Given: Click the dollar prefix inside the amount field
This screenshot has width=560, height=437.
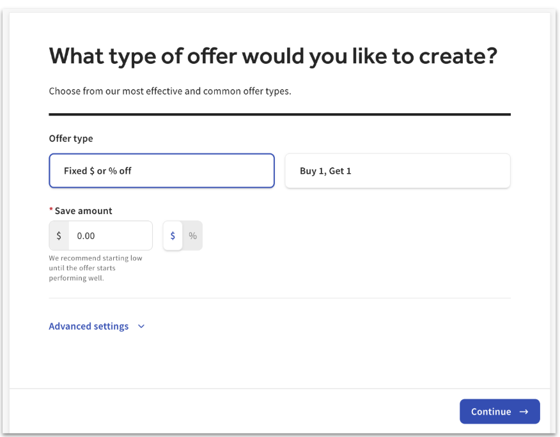Looking at the screenshot, I should pyautogui.click(x=59, y=236).
